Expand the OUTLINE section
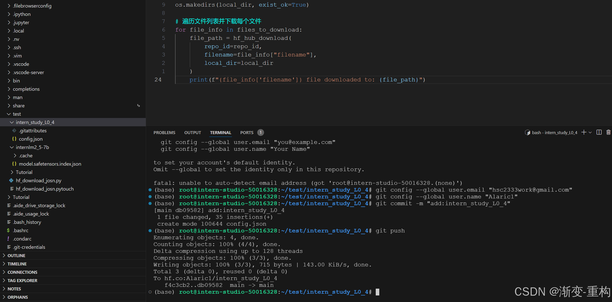612x302 pixels. coord(16,256)
